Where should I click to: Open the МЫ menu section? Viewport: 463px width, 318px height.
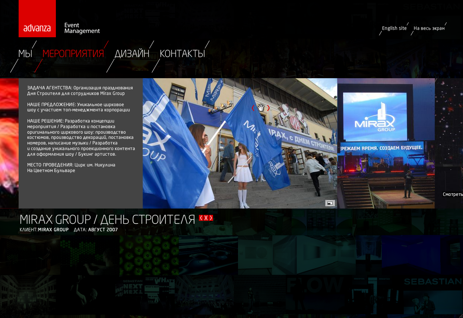(x=25, y=54)
